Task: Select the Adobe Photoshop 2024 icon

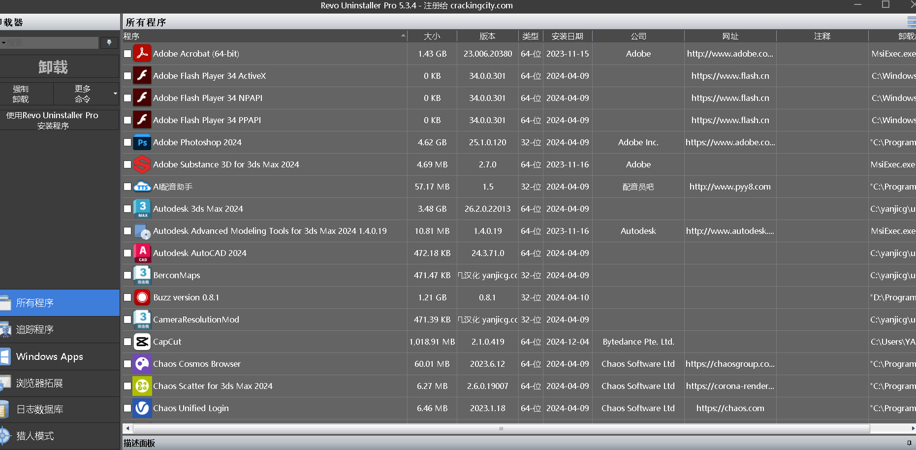Action: (x=142, y=142)
